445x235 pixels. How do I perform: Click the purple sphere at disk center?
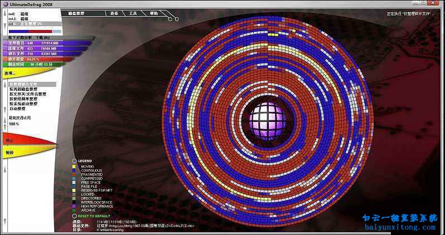click(x=265, y=117)
